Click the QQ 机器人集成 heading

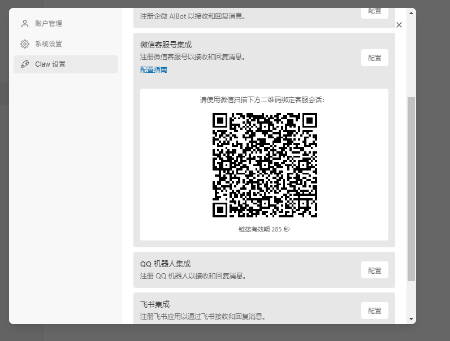165,264
